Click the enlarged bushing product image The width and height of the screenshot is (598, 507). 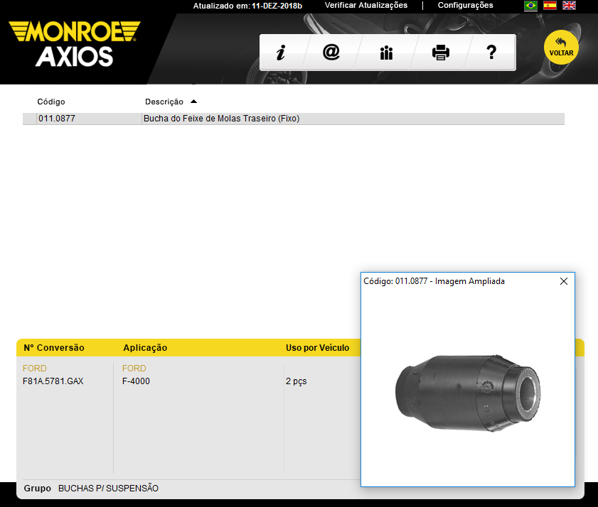[466, 391]
